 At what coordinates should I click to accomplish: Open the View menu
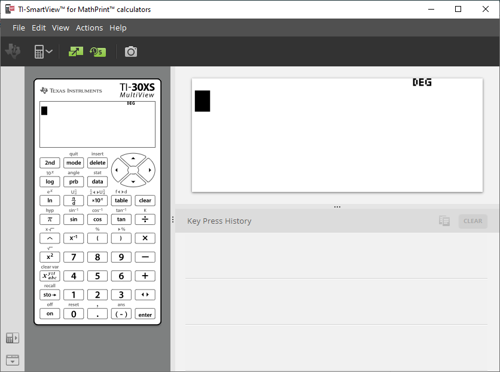[x=60, y=28]
